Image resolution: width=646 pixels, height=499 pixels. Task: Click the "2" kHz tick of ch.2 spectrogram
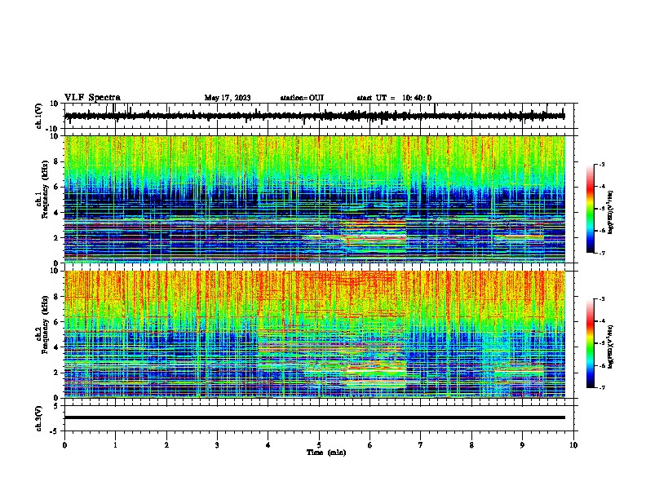56,373
